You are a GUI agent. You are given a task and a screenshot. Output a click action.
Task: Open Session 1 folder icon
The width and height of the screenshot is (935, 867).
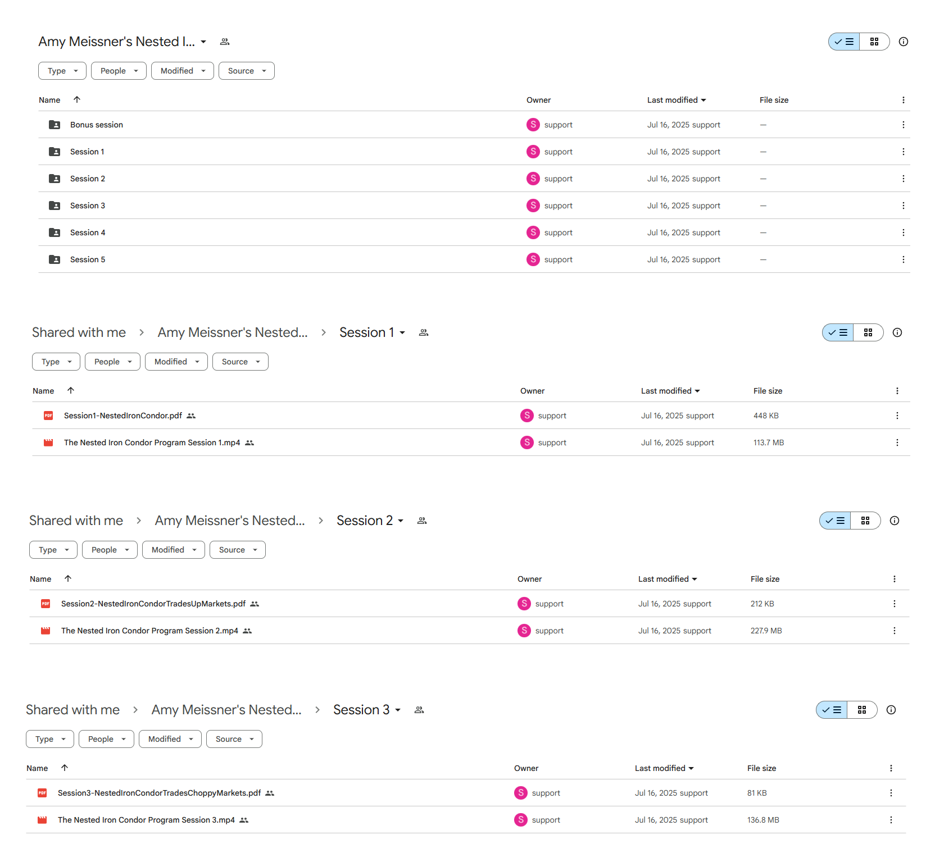(55, 152)
